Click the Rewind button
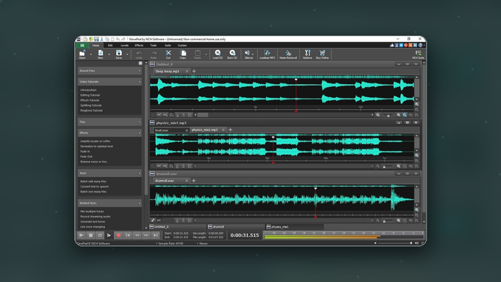 (x=137, y=236)
